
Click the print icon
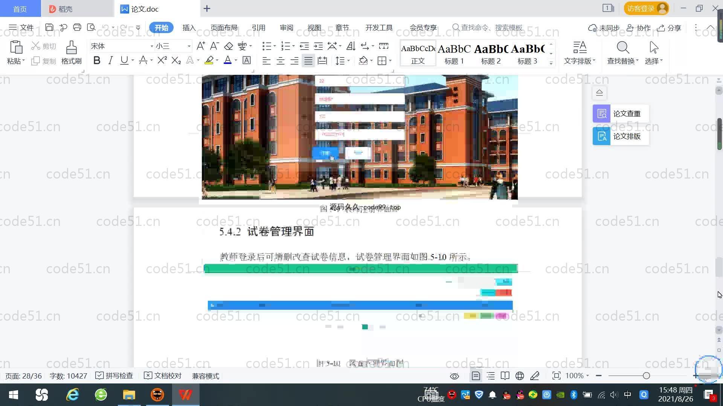click(77, 27)
